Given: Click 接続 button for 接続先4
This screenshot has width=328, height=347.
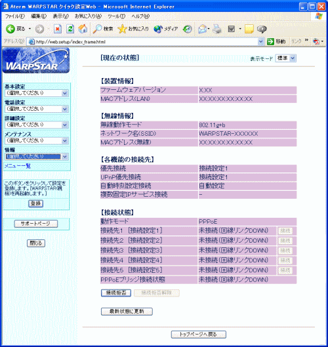Looking at the screenshot, I should coord(285,260).
